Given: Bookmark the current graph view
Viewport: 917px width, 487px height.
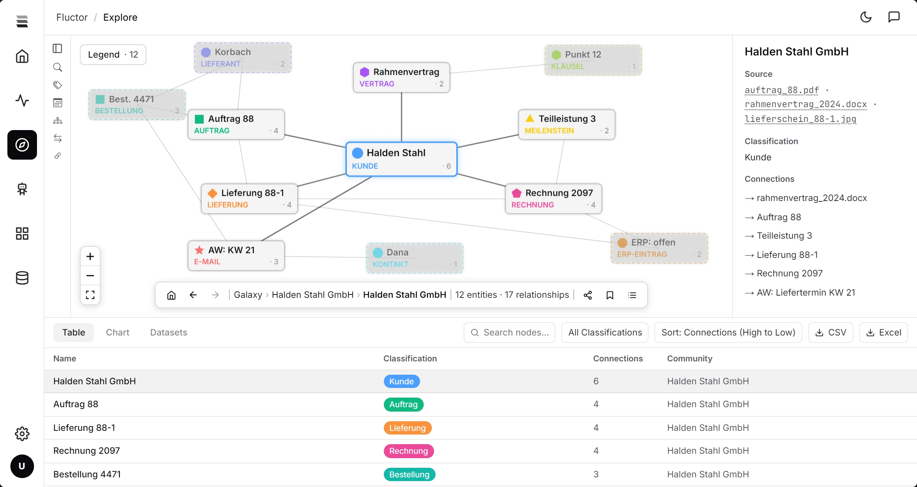Looking at the screenshot, I should click(610, 295).
